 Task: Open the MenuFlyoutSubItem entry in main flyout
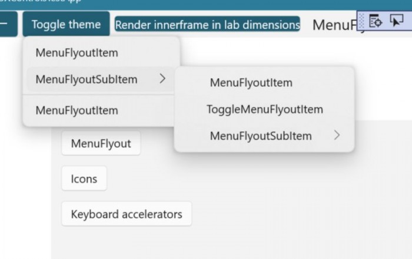87,79
